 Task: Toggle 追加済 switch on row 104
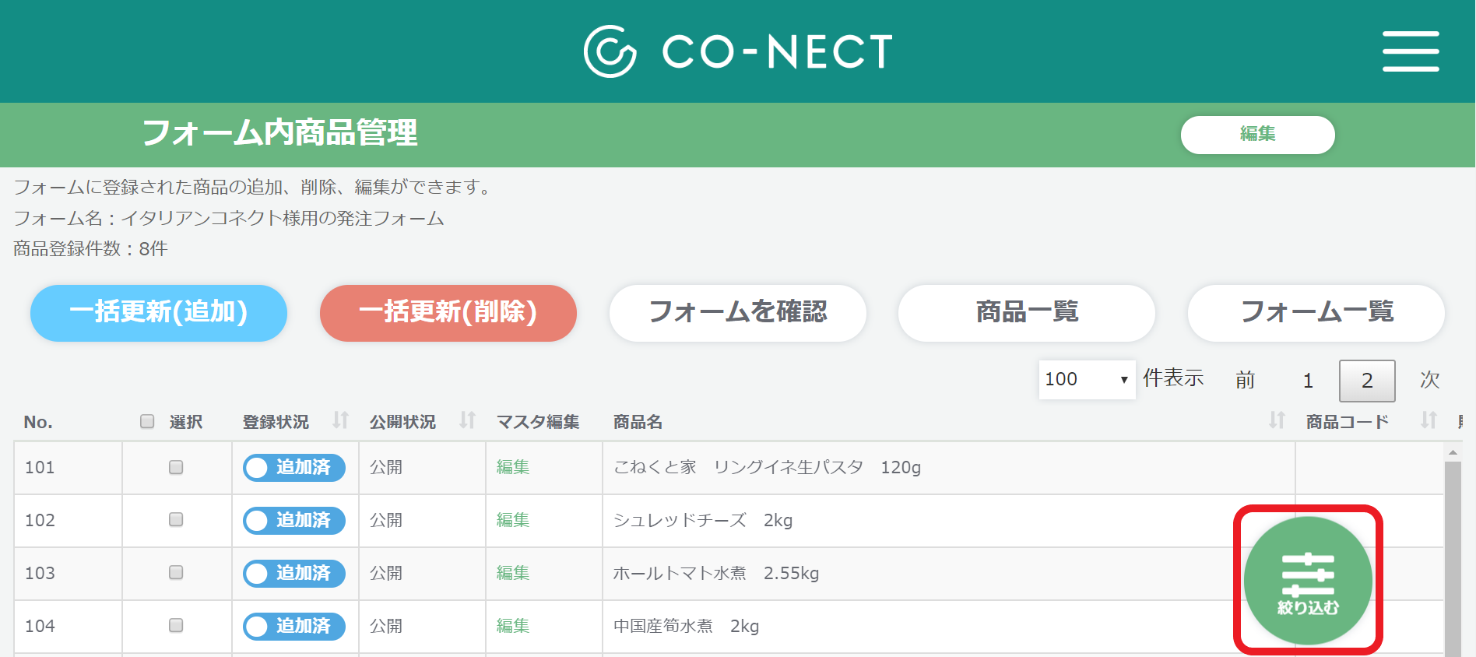click(293, 626)
